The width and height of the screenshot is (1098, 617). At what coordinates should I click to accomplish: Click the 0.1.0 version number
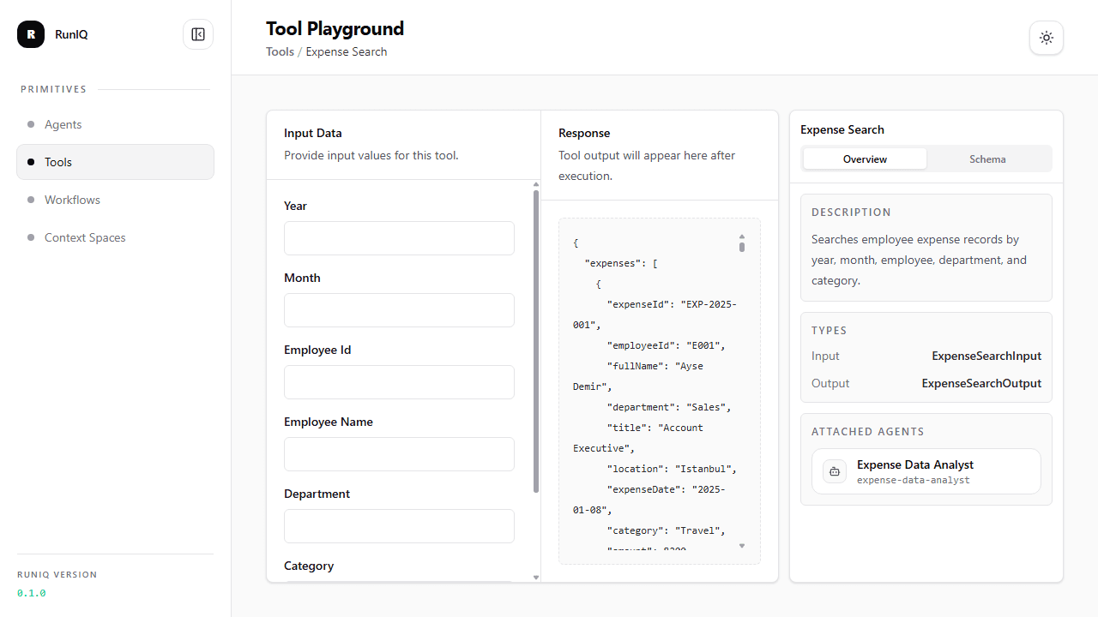[32, 593]
